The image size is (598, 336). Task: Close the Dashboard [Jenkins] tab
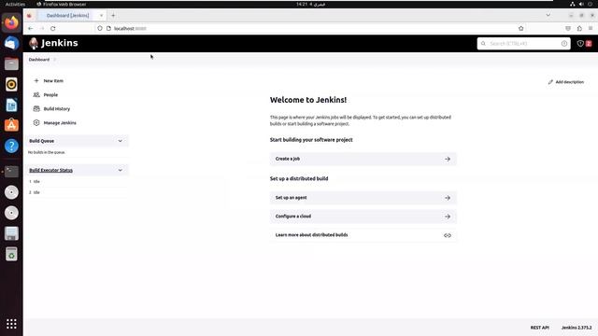pyautogui.click(x=101, y=16)
